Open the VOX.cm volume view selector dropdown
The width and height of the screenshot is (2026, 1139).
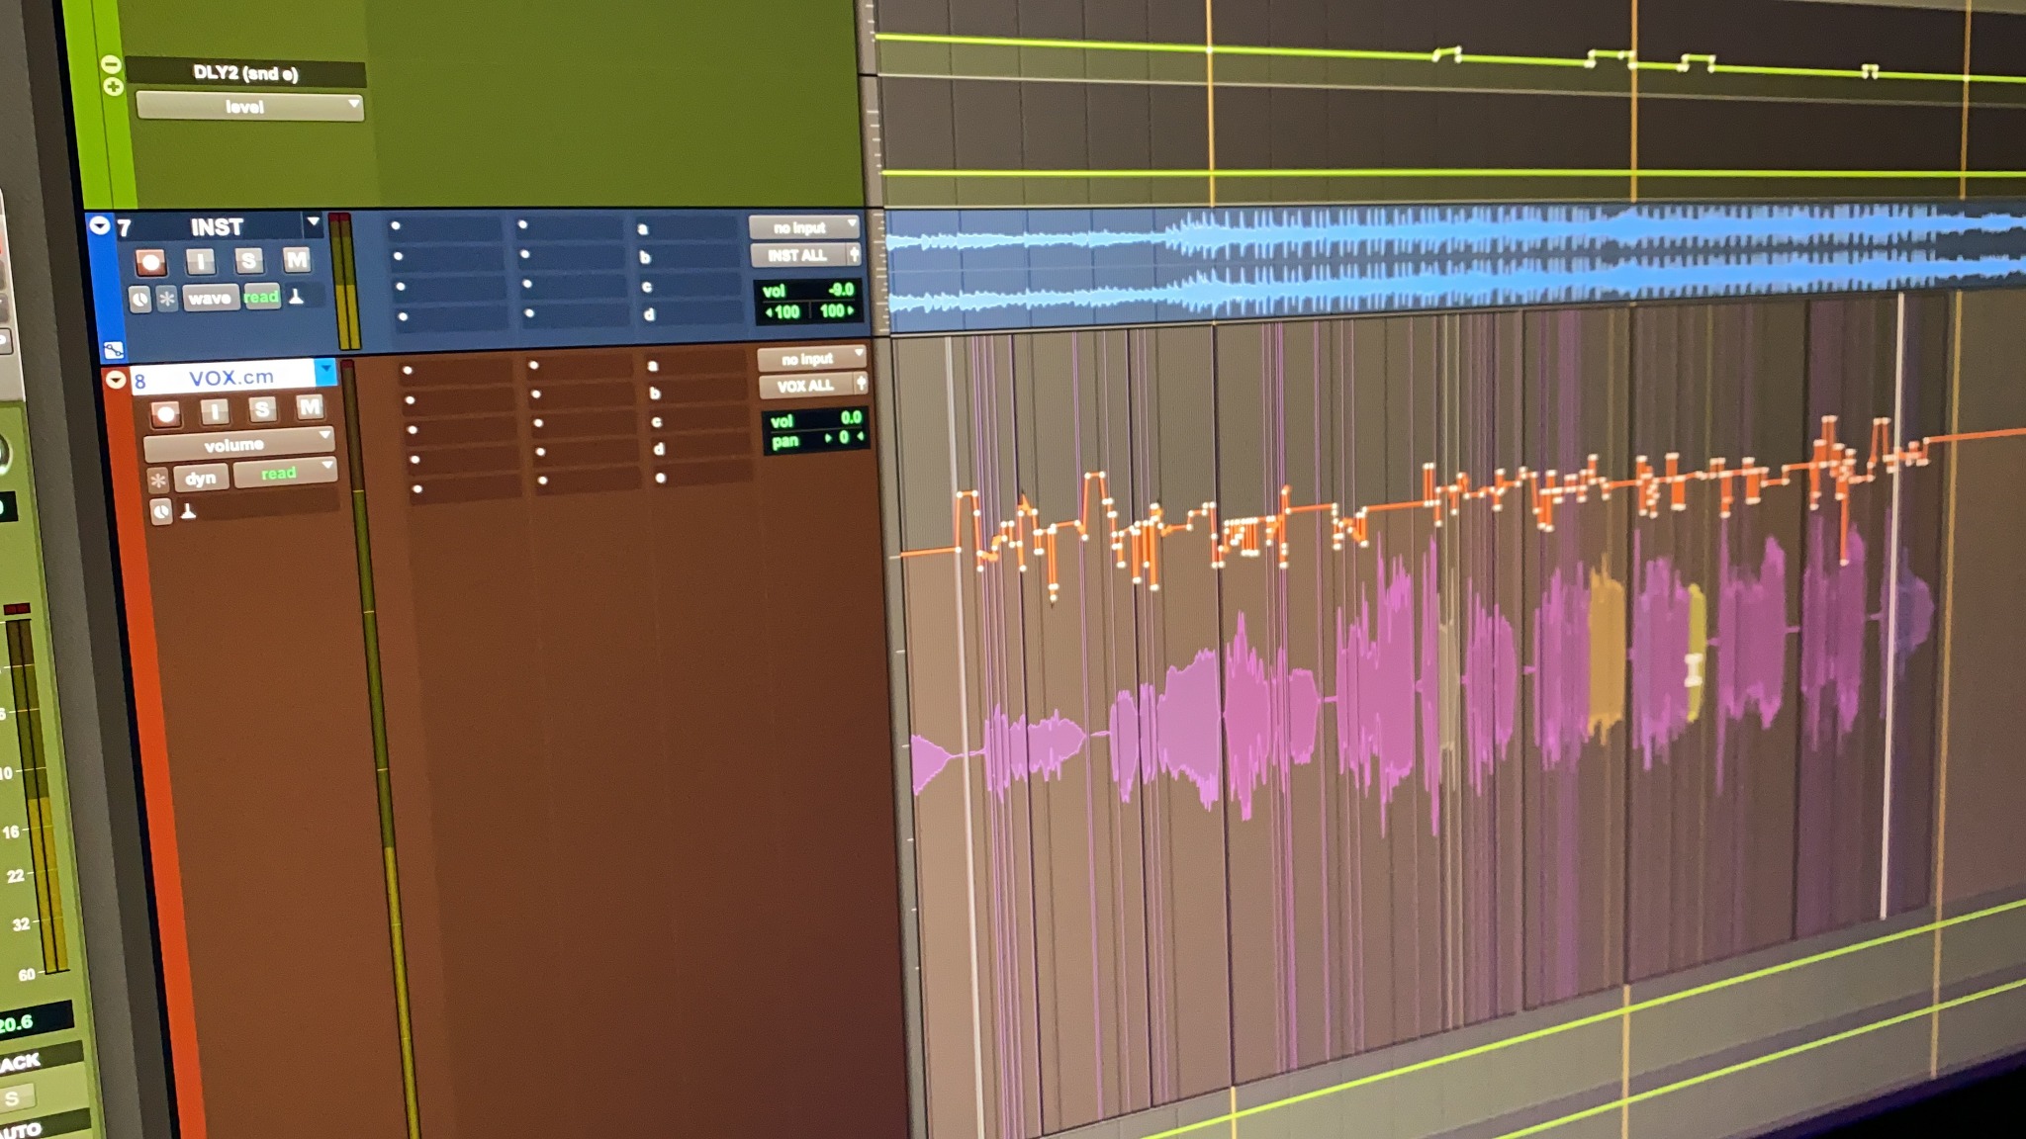click(239, 444)
